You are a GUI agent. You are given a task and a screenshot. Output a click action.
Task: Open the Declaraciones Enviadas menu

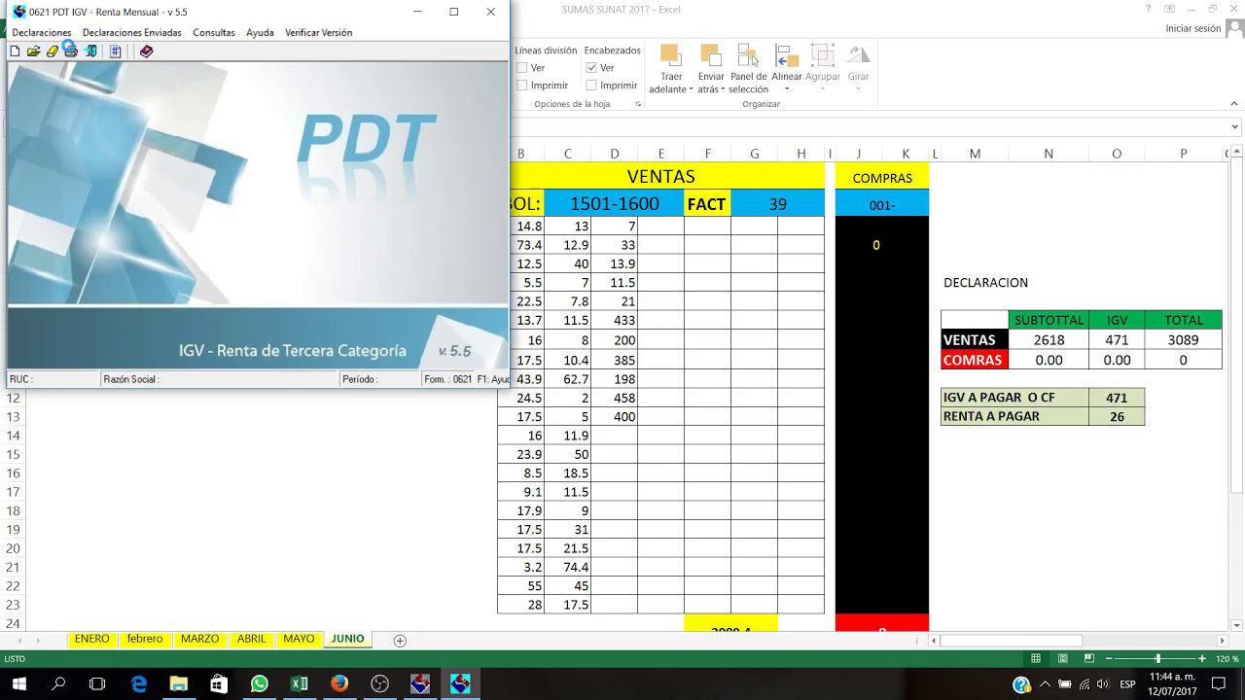tap(132, 32)
